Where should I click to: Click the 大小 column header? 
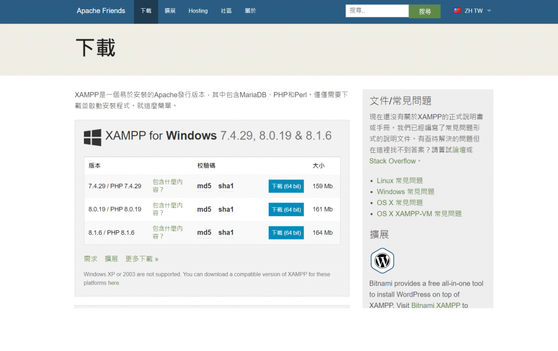pyautogui.click(x=318, y=165)
